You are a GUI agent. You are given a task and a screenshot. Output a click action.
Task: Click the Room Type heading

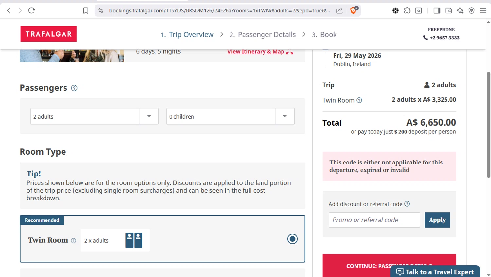coord(43,152)
